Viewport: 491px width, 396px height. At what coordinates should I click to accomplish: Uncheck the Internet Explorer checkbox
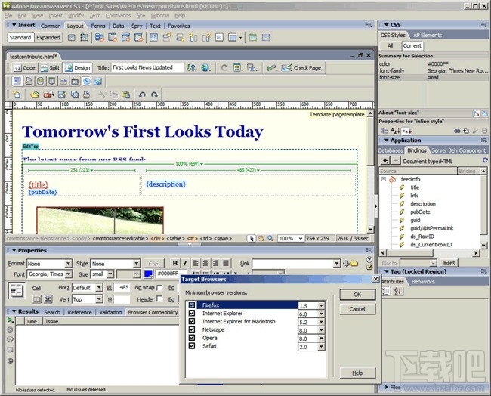[192, 313]
